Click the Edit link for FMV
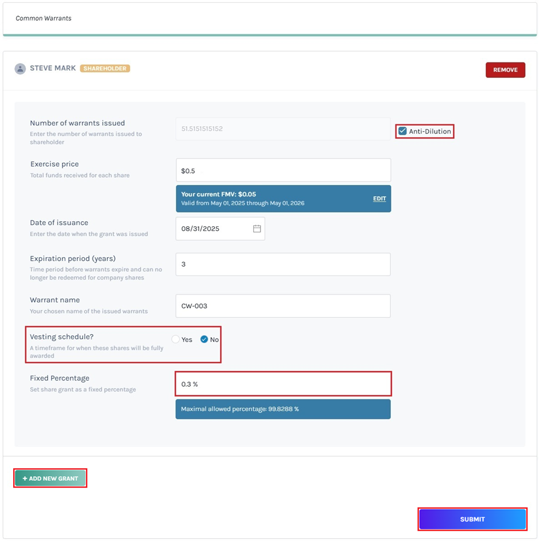Screen dimensions: 539x541 tap(379, 199)
